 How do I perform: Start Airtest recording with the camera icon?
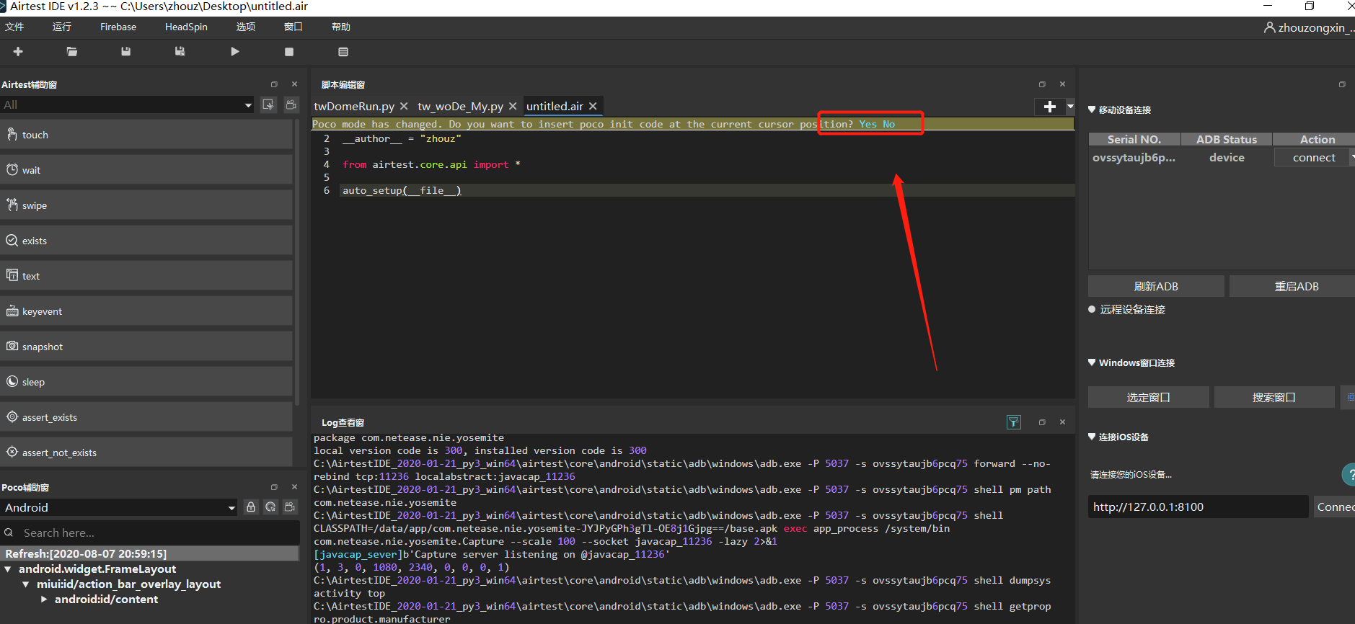pyautogui.click(x=291, y=104)
